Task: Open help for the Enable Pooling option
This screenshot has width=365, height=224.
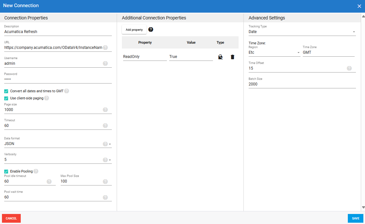Action: (36, 171)
